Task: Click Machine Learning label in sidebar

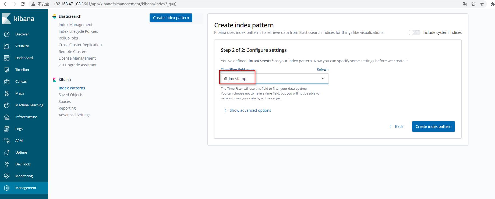Action: tap(29, 105)
